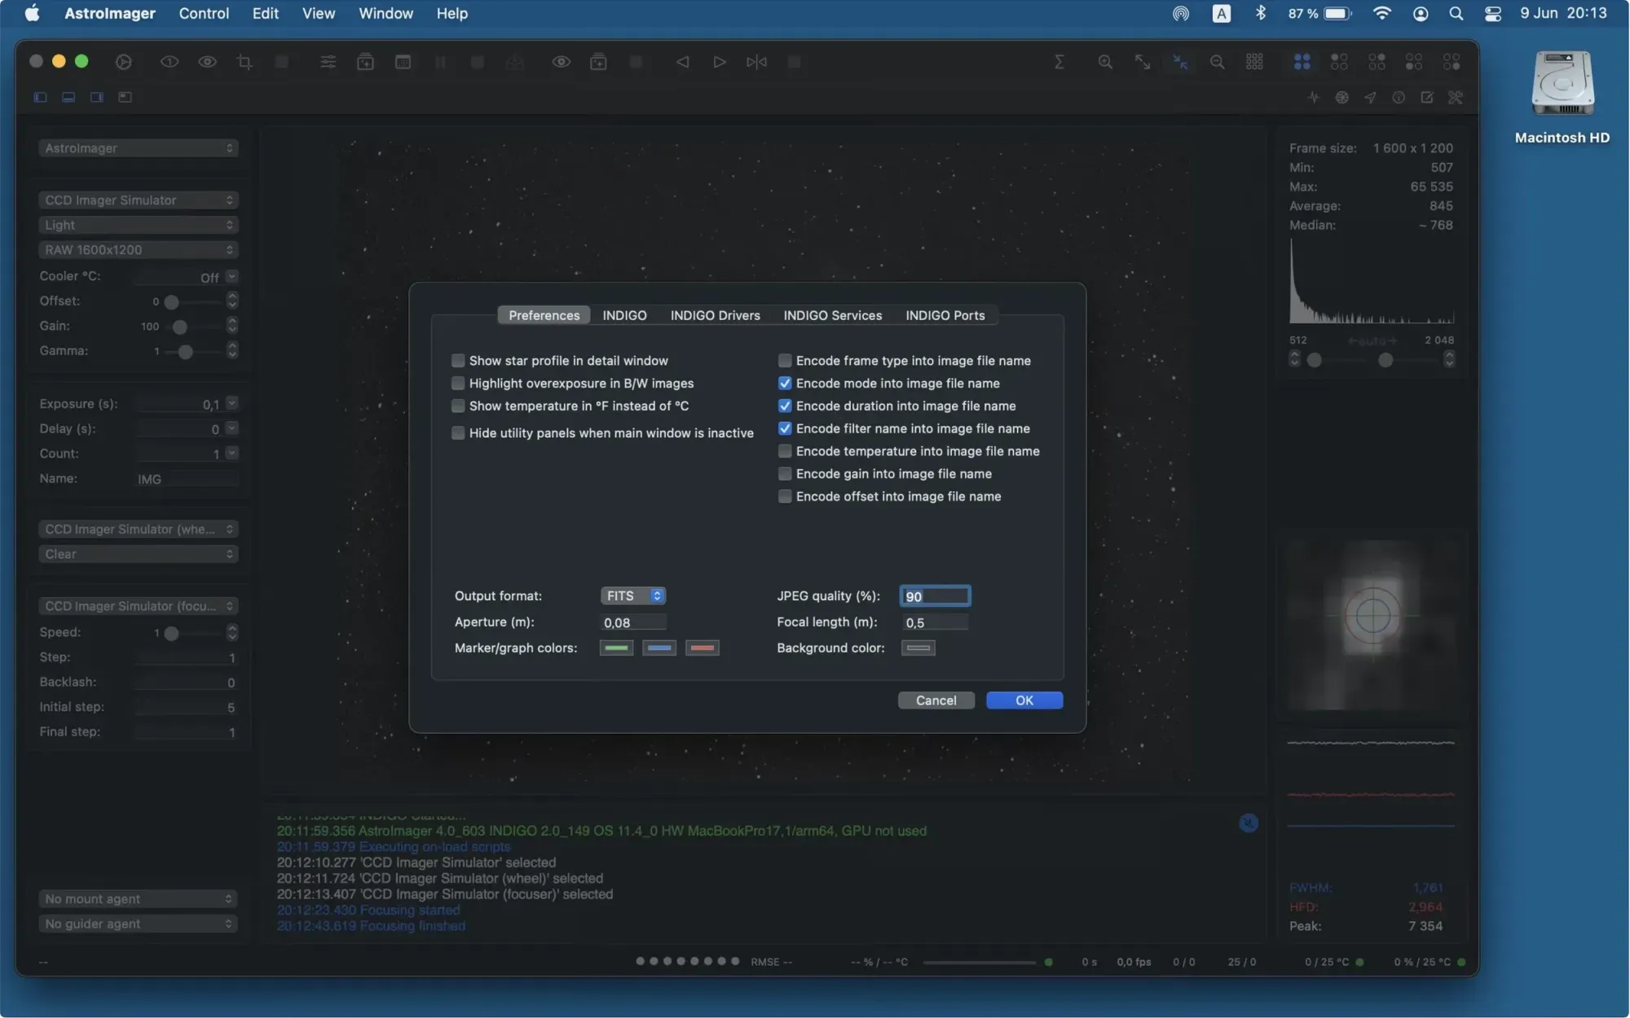1630x1018 pixels.
Task: Click the sliders settings icon in toolbar
Action: tap(328, 62)
